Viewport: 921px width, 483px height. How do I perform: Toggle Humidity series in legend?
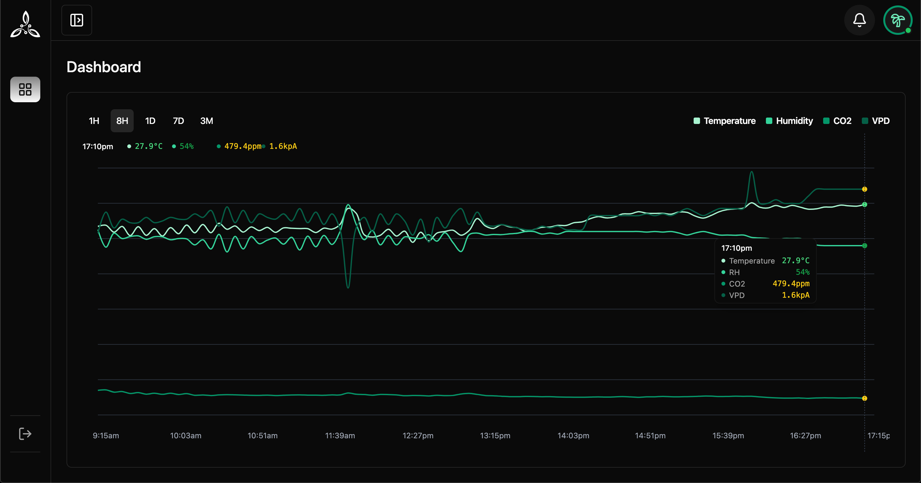[x=794, y=121]
